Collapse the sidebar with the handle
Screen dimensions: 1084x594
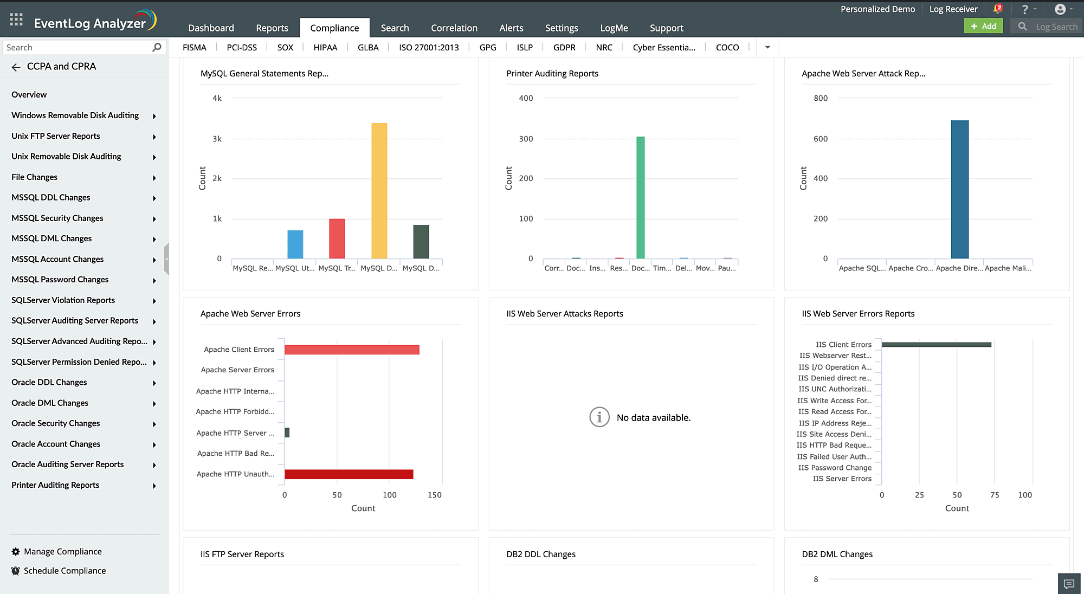(166, 259)
